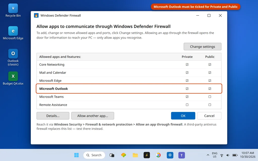Toggle Core Networking Public checkbox

[210, 65]
